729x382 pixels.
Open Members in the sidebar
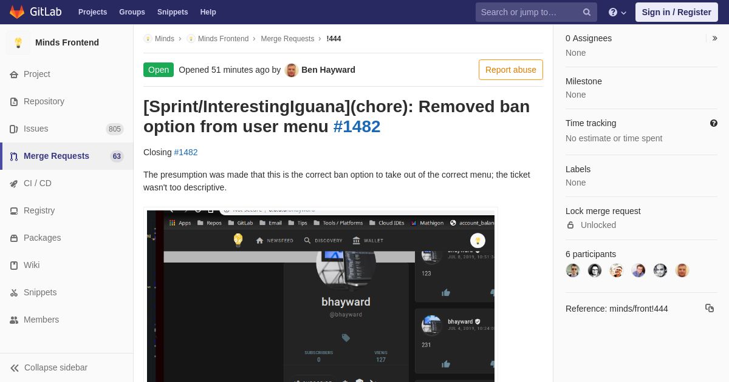click(41, 320)
